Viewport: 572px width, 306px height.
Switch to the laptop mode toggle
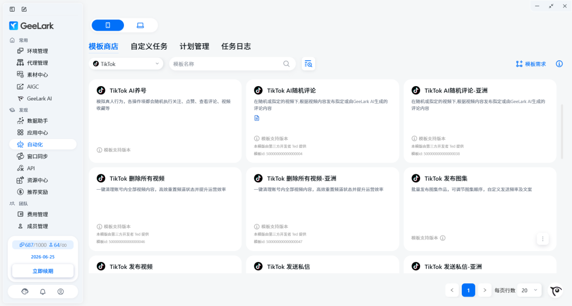140,25
